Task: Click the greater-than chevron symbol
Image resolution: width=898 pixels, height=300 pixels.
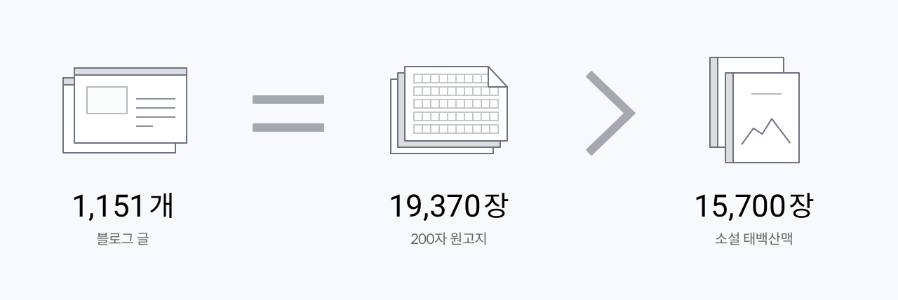Action: (610, 113)
